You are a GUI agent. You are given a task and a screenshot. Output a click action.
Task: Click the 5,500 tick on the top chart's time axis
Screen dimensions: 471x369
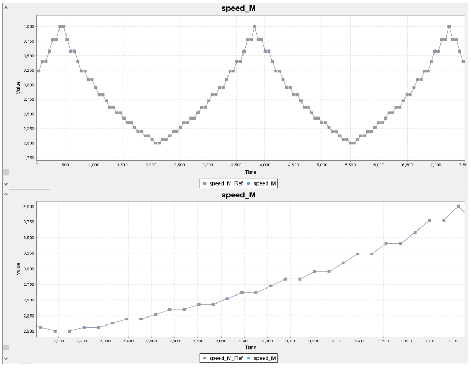(x=350, y=165)
